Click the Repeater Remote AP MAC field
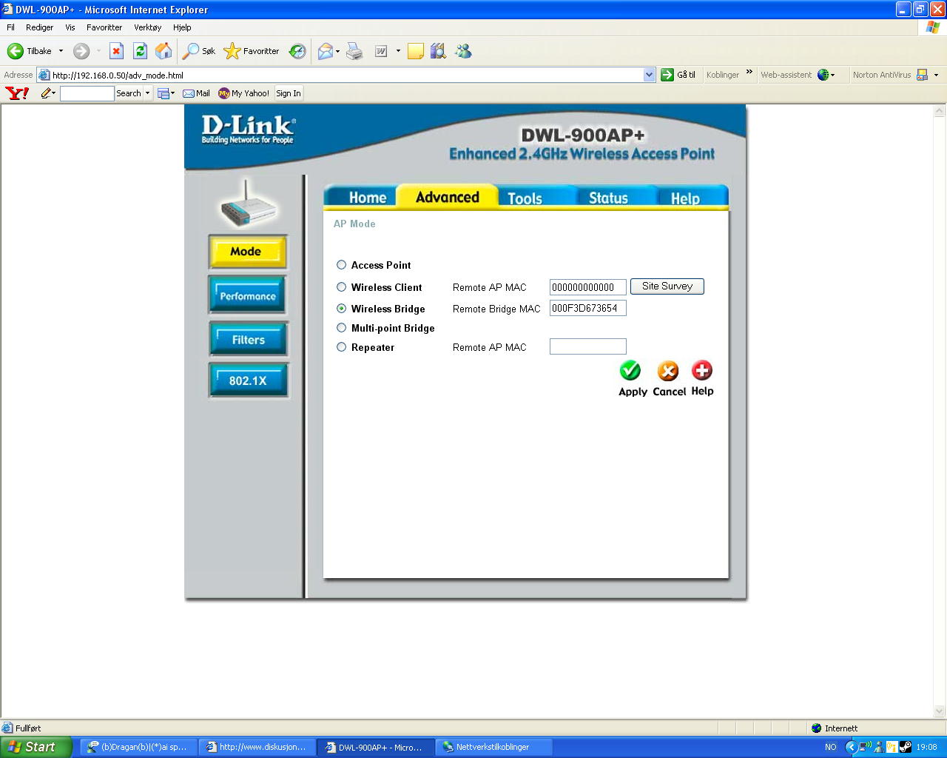 [588, 346]
